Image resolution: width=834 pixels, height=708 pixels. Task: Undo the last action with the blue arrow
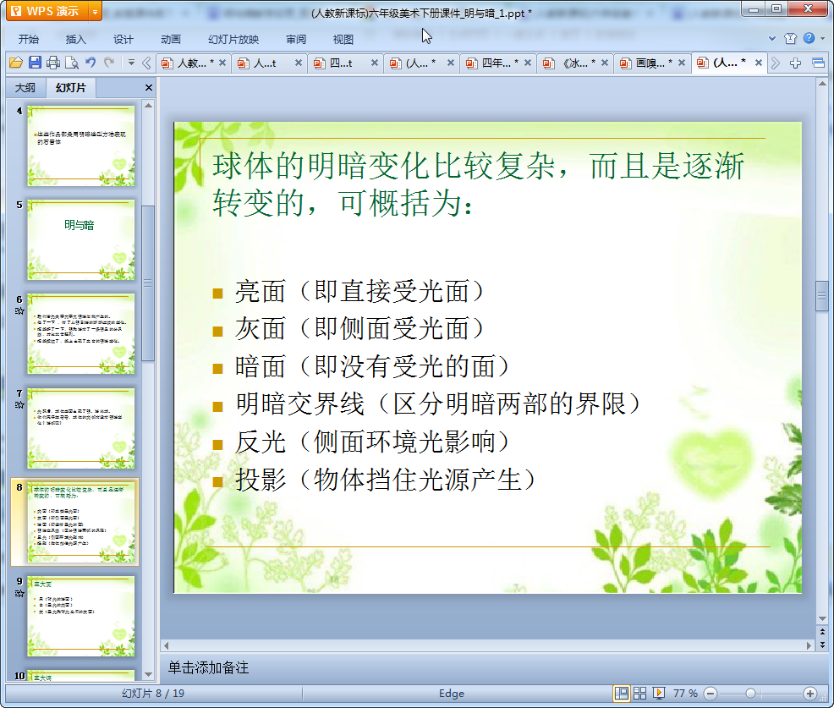click(91, 63)
